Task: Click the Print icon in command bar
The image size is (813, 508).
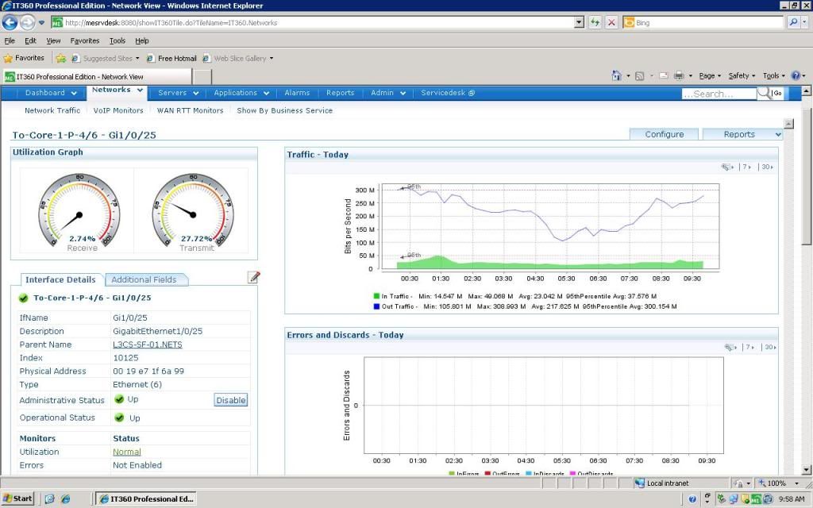Action: 679,75
